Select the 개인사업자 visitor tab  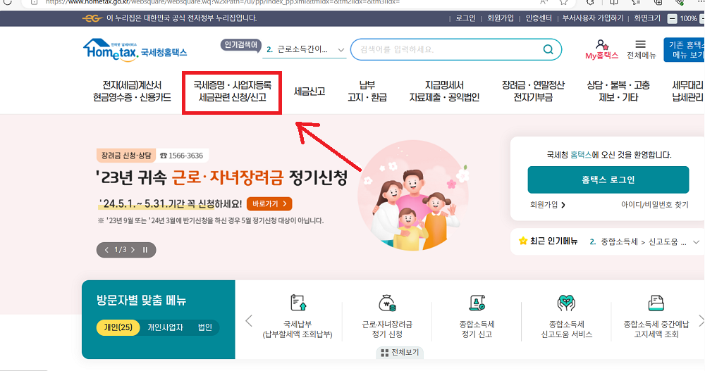[x=165, y=327]
